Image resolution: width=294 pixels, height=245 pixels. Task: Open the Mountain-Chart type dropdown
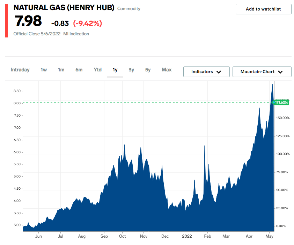tap(262, 71)
